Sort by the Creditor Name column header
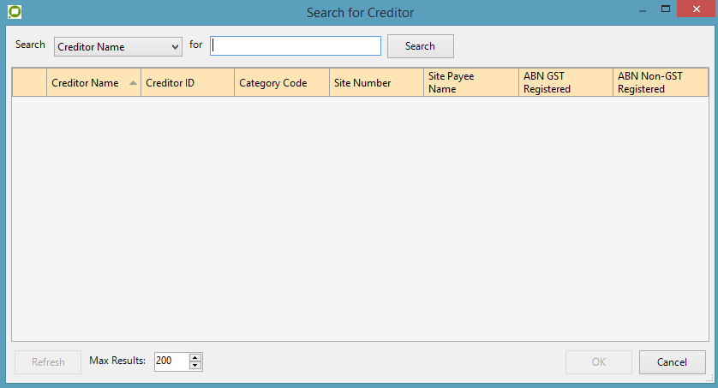 click(85, 83)
